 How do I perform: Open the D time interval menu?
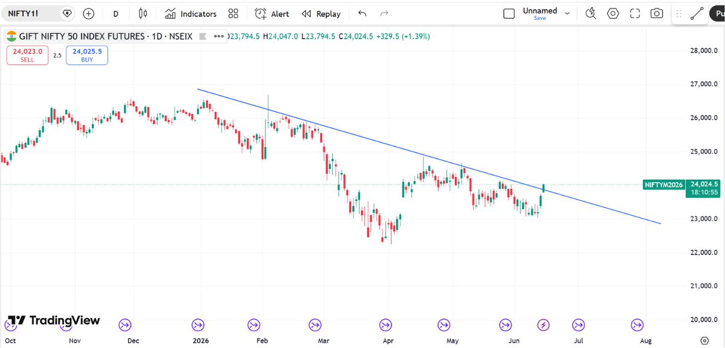[116, 13]
